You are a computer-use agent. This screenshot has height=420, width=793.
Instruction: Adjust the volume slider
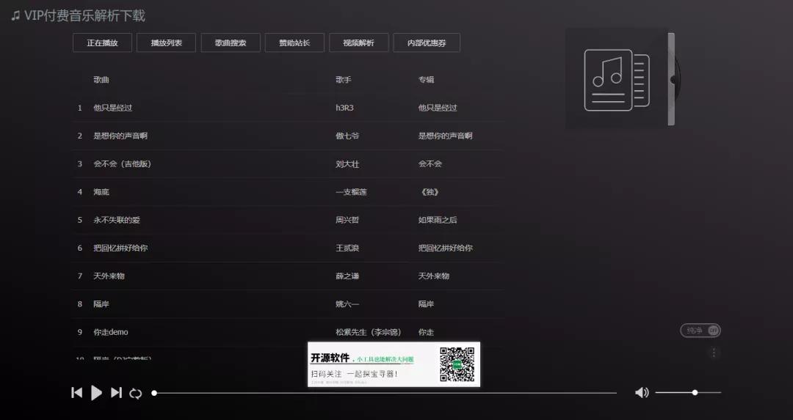click(688, 392)
